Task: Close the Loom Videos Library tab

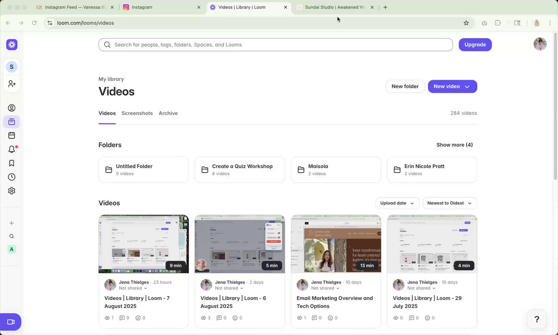Action: 286,7
